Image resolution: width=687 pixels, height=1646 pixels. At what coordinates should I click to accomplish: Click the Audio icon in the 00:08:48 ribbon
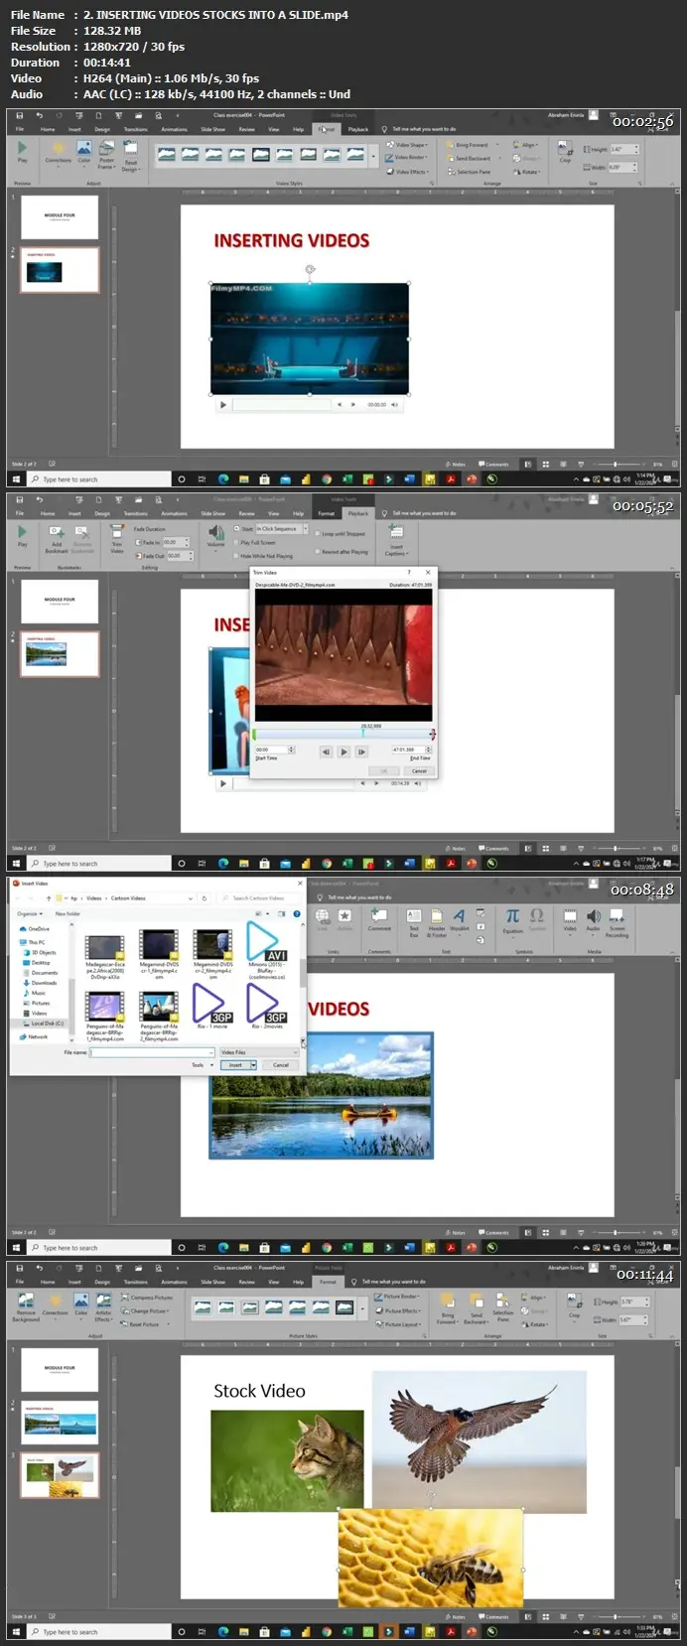click(x=593, y=920)
